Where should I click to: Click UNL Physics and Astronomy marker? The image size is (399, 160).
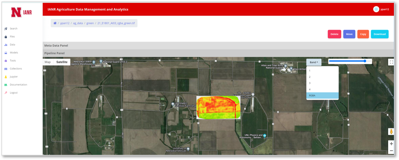tap(265, 136)
